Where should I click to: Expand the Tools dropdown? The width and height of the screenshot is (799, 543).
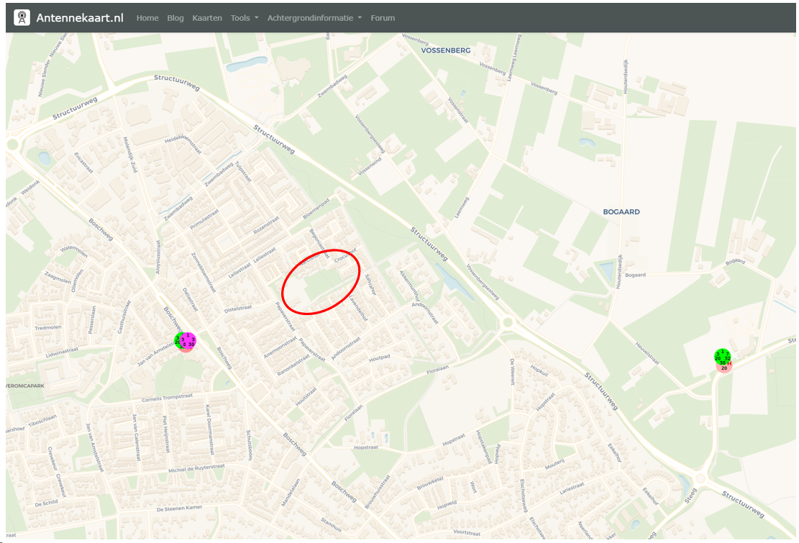coord(245,18)
